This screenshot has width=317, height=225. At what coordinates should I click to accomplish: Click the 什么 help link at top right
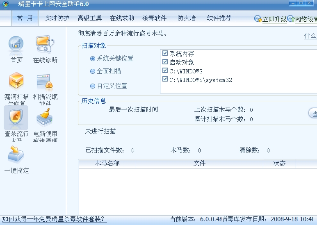(x=310, y=36)
